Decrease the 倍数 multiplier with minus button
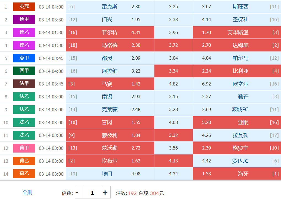Viewport: 281px width, 199px height. [77, 193]
